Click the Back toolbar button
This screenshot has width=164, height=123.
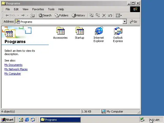point(11,15)
